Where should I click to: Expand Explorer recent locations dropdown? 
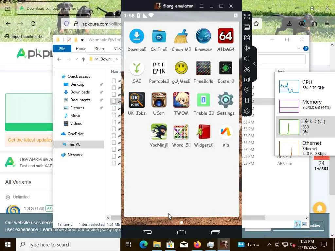click(77, 59)
